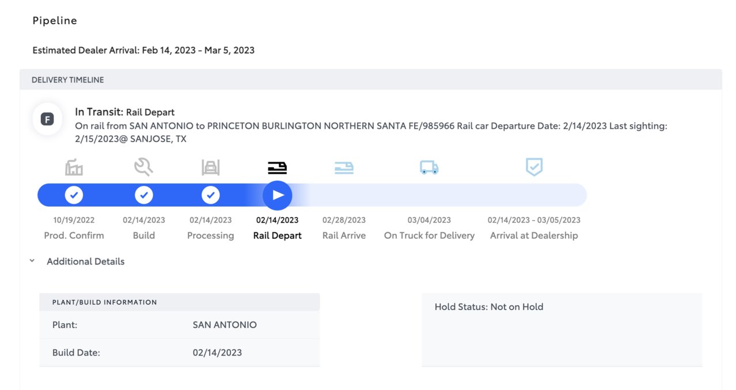This screenshot has width=736, height=390.
Task: Click the Arrival at Dealership label
Action: point(534,235)
